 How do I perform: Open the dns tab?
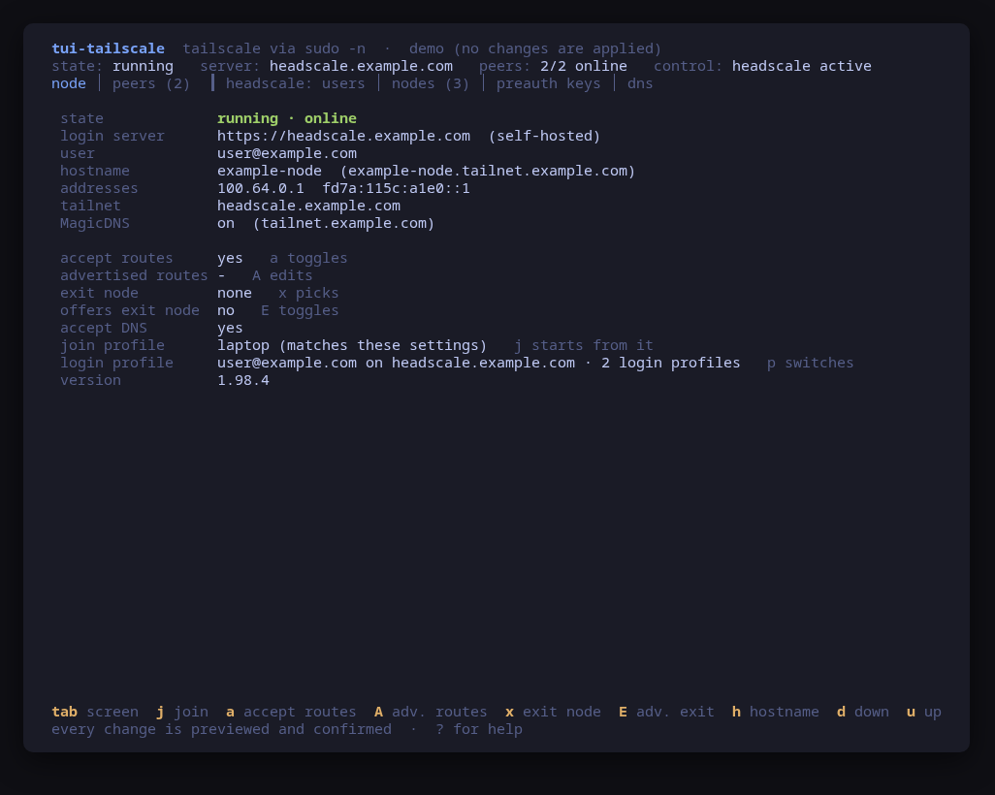(x=640, y=83)
